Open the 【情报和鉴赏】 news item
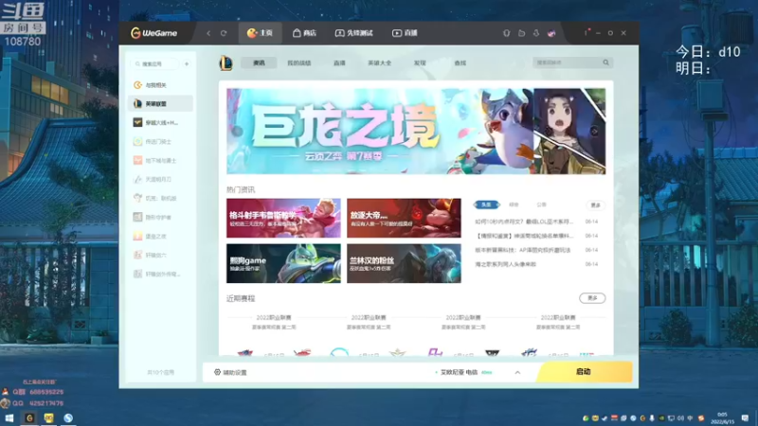 [x=525, y=236]
